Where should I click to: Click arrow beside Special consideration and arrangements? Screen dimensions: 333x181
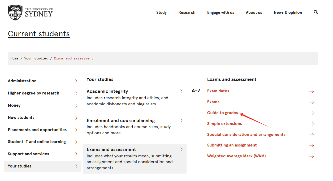pos(312,135)
